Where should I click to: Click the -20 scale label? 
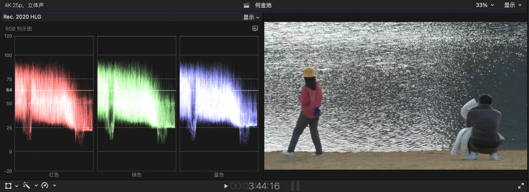click(8, 171)
